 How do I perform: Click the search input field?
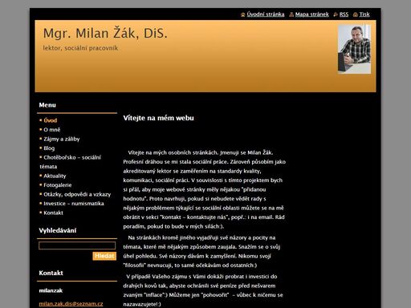pyautogui.click(x=77, y=245)
